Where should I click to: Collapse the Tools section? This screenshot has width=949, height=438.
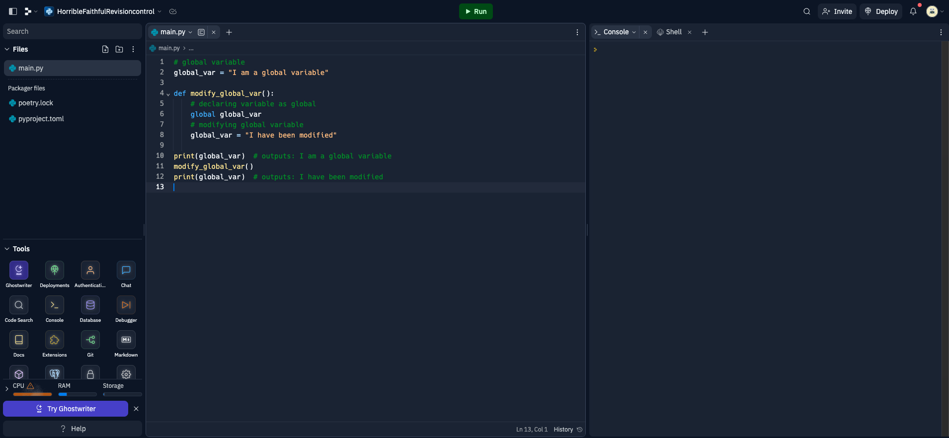tap(7, 249)
